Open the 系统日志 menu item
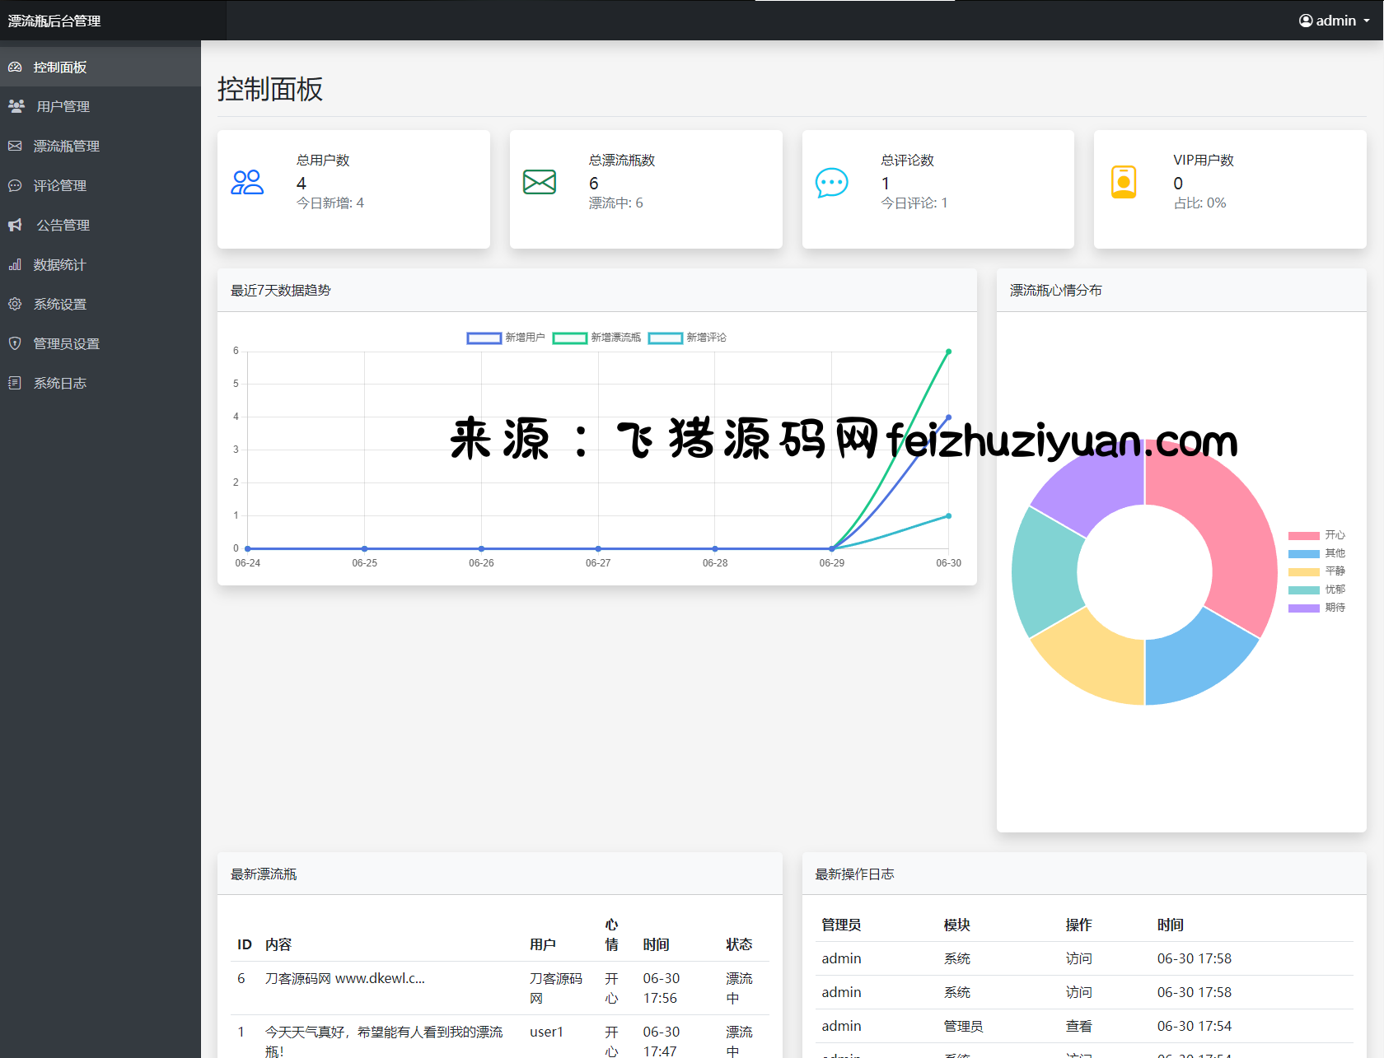The width and height of the screenshot is (1384, 1058). pos(59,383)
